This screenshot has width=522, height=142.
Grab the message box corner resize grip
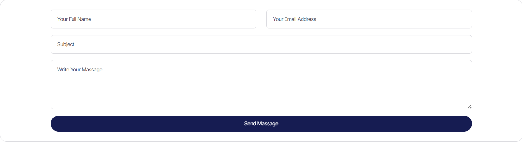tap(469, 106)
